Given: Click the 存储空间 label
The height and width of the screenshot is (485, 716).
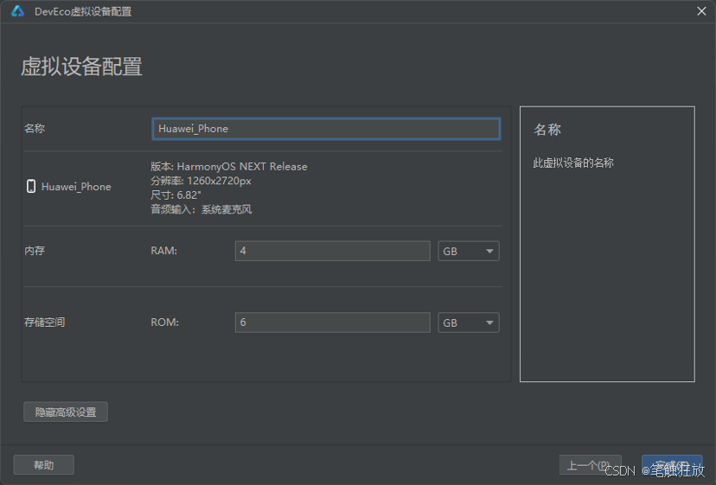Looking at the screenshot, I should [x=45, y=322].
